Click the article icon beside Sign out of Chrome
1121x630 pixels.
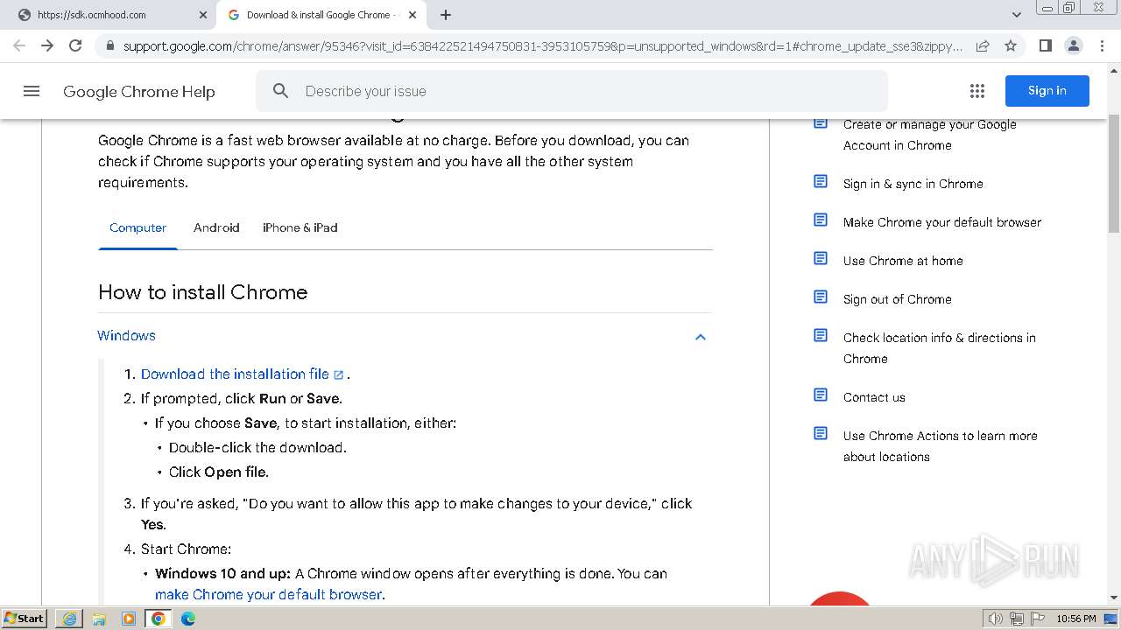point(821,297)
